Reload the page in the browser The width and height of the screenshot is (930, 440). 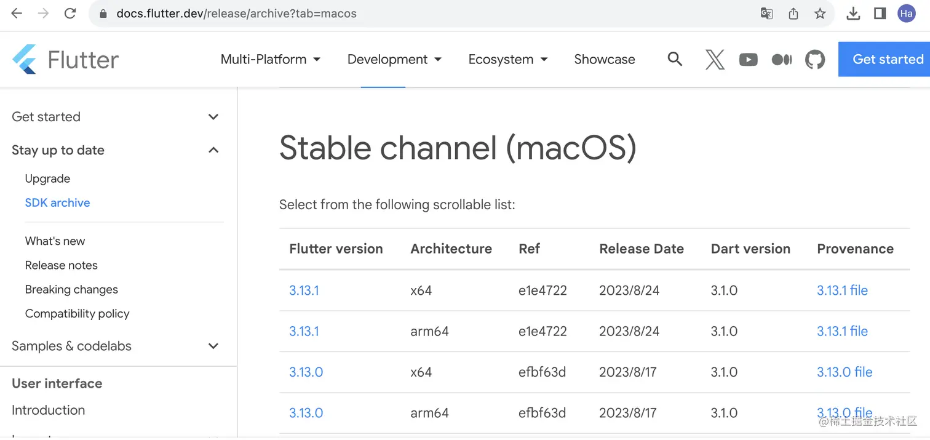click(70, 14)
